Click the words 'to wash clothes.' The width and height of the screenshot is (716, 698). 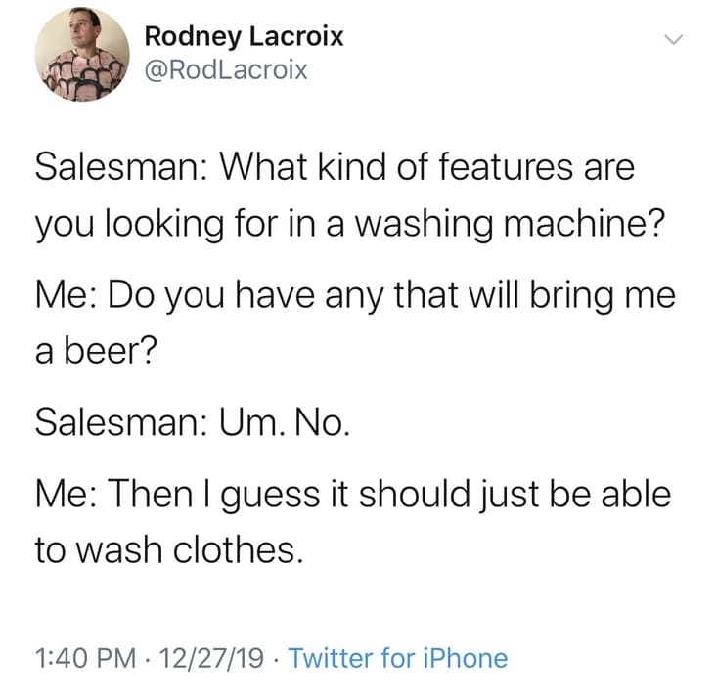(x=163, y=551)
